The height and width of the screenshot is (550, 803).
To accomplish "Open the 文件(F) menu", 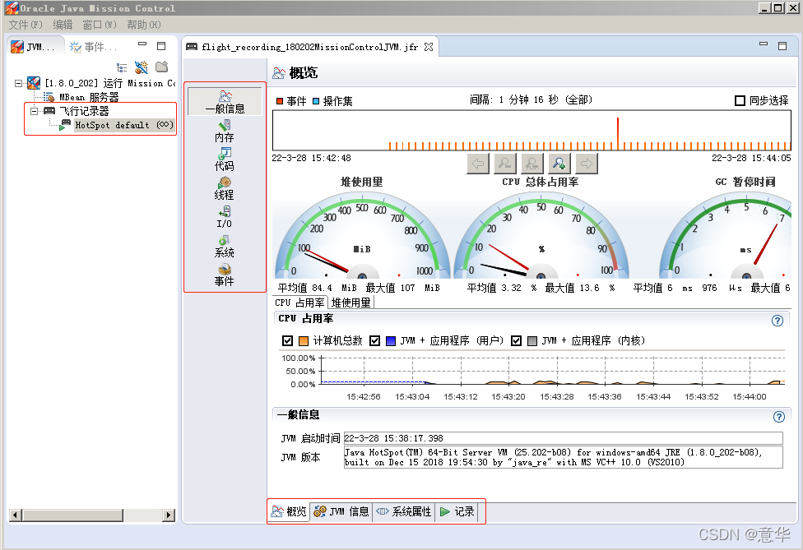I will pos(25,25).
